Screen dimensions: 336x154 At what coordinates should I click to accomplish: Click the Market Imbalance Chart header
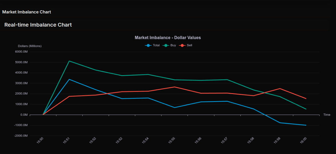coord(27,12)
